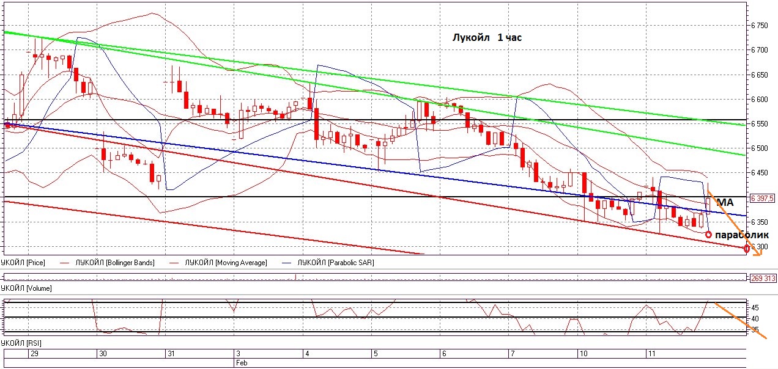
Task: Select the ЛУКОЙЛ [Moving Average] legend entry
Action: click(227, 262)
